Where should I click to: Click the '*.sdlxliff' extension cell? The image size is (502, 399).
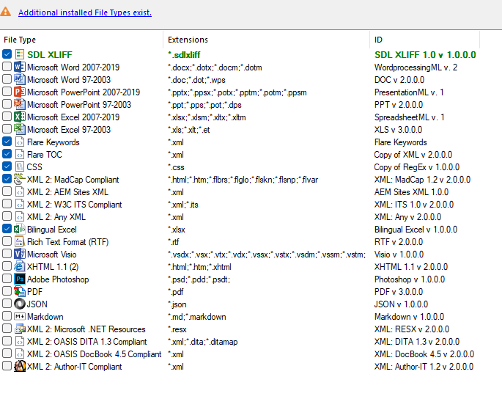pos(184,55)
